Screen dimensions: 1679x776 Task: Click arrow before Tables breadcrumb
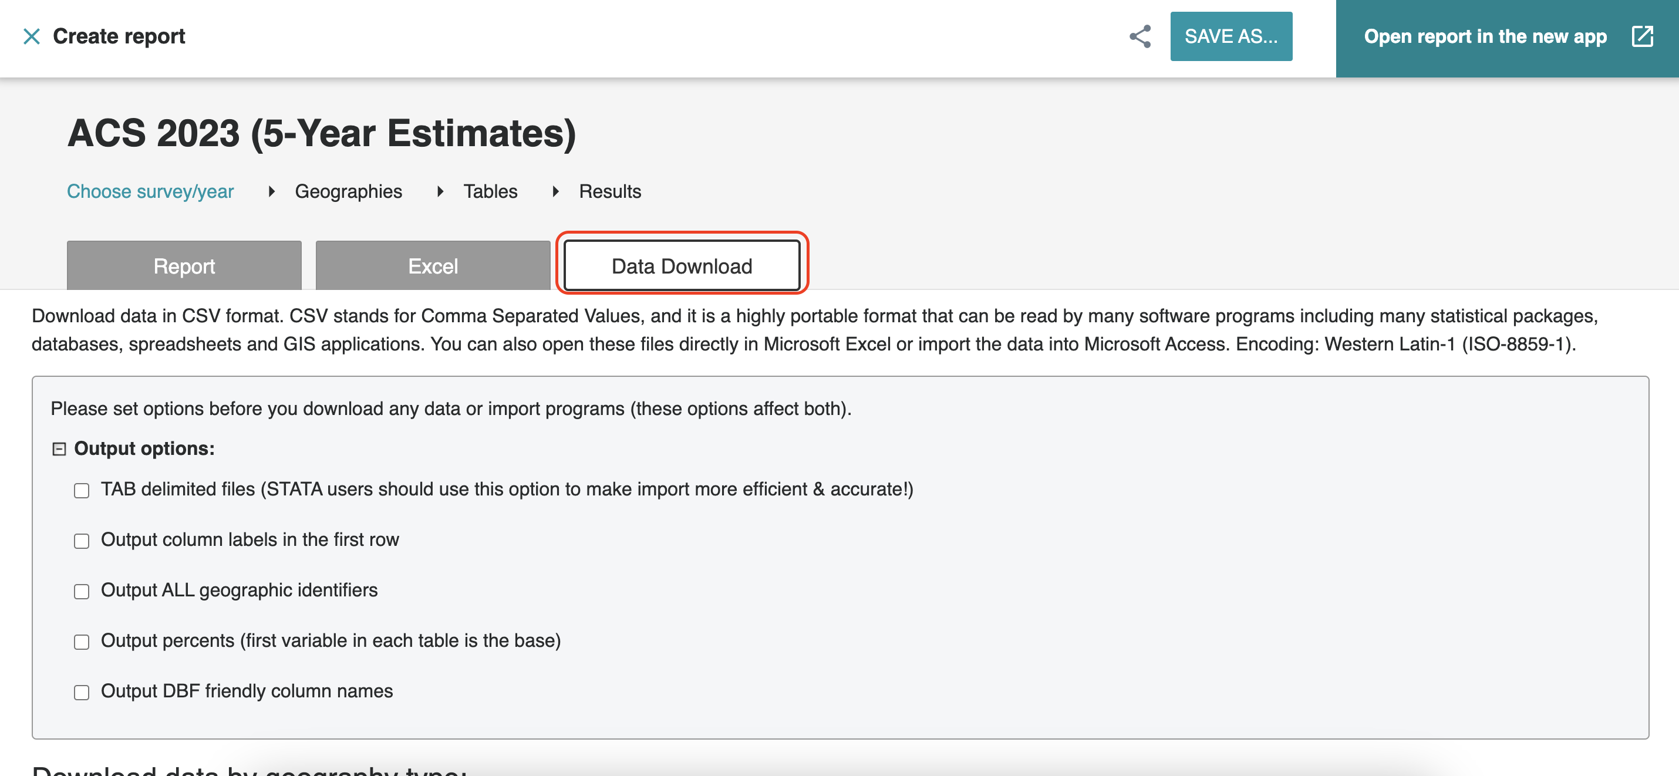click(x=441, y=191)
